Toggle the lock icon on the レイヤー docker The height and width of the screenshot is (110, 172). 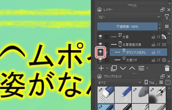(99, 10)
